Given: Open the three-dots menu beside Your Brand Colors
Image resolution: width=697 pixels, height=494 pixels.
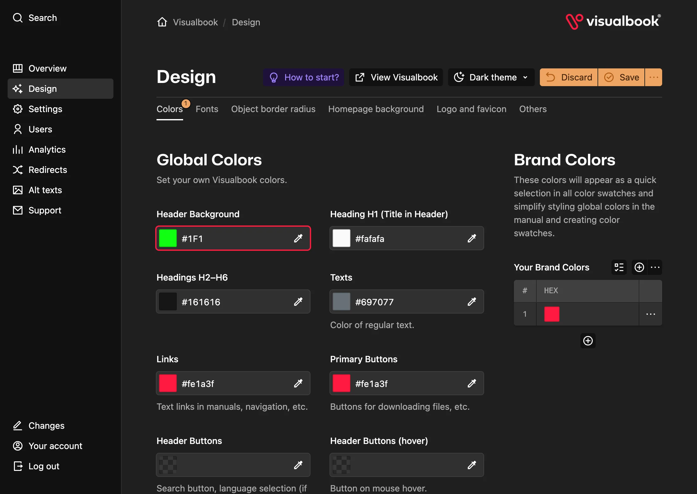Looking at the screenshot, I should coord(655,267).
